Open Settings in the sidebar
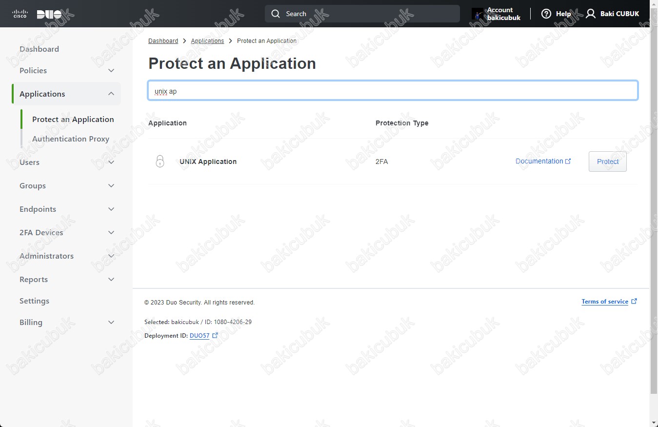The height and width of the screenshot is (427, 658). (x=34, y=301)
